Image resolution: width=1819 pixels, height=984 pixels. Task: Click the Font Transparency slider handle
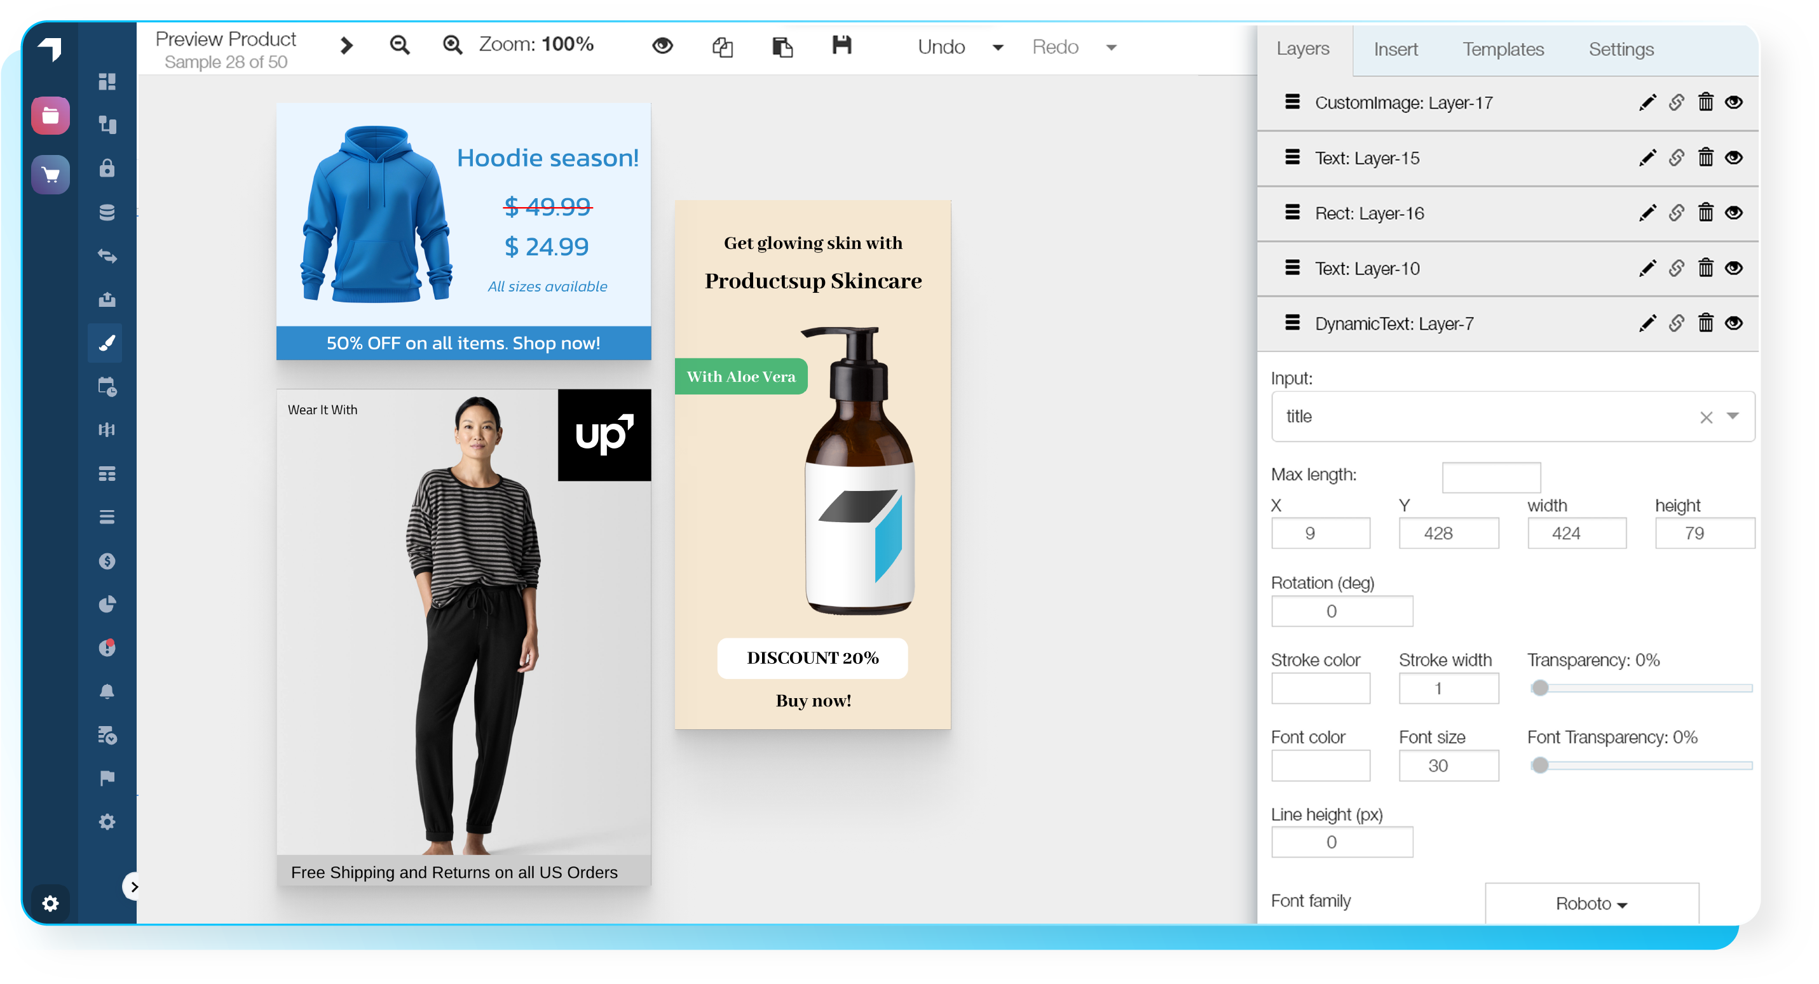pyautogui.click(x=1540, y=765)
